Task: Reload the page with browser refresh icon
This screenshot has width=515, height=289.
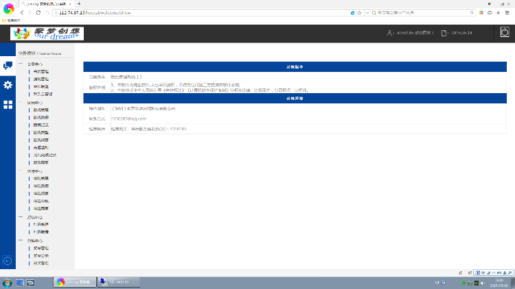Action: click(38, 12)
